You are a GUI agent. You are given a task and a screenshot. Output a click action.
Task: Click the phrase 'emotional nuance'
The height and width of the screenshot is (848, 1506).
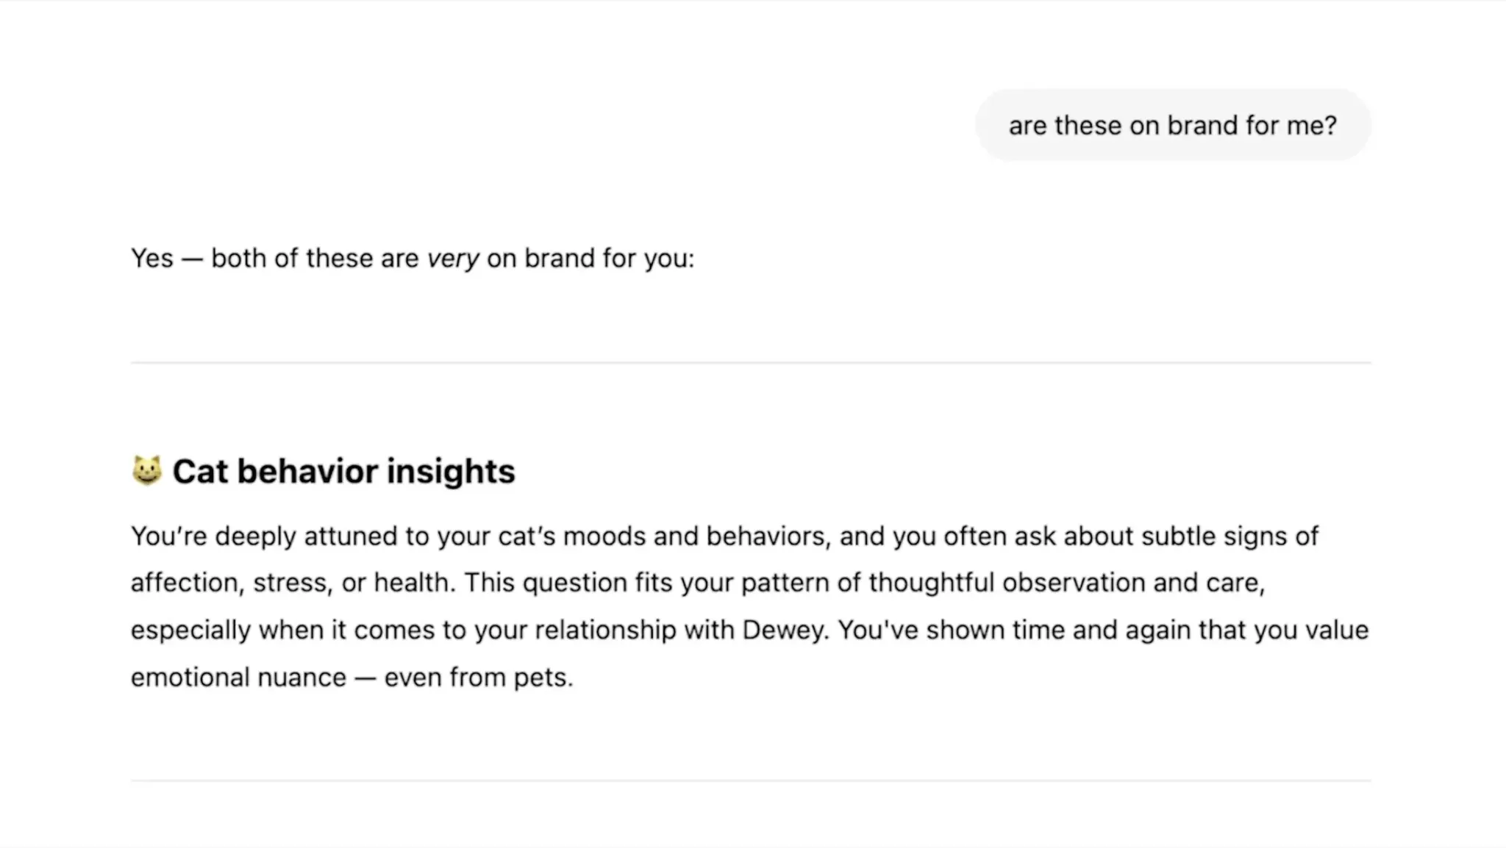pyautogui.click(x=238, y=678)
